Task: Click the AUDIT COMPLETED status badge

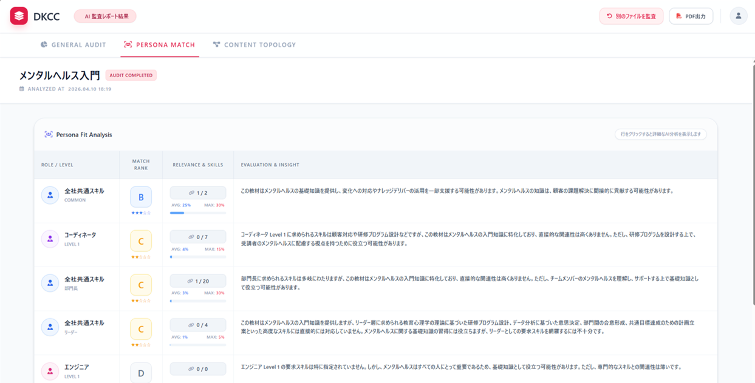Action: coord(131,75)
